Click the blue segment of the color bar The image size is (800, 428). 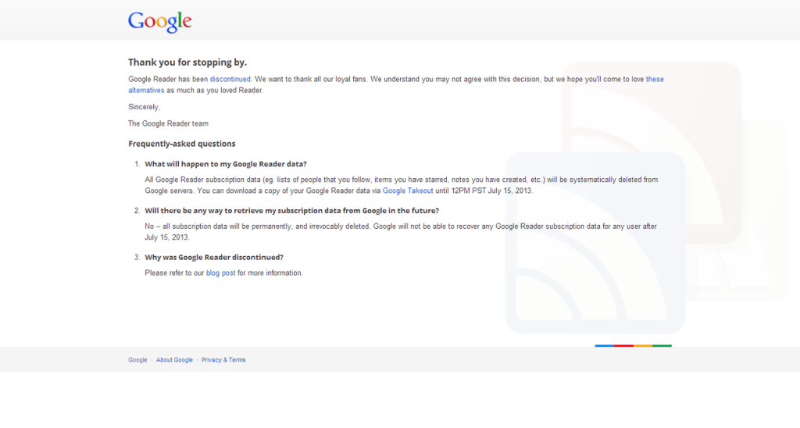pos(604,345)
